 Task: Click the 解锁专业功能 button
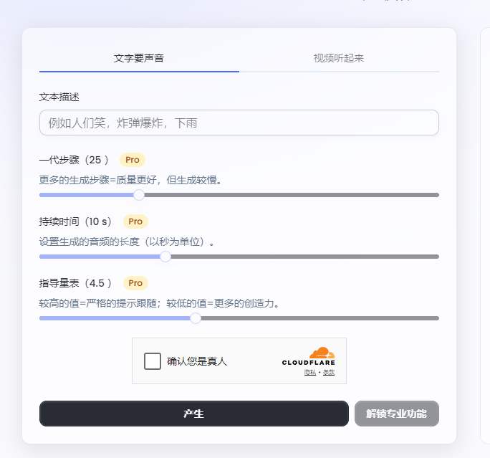[397, 414]
